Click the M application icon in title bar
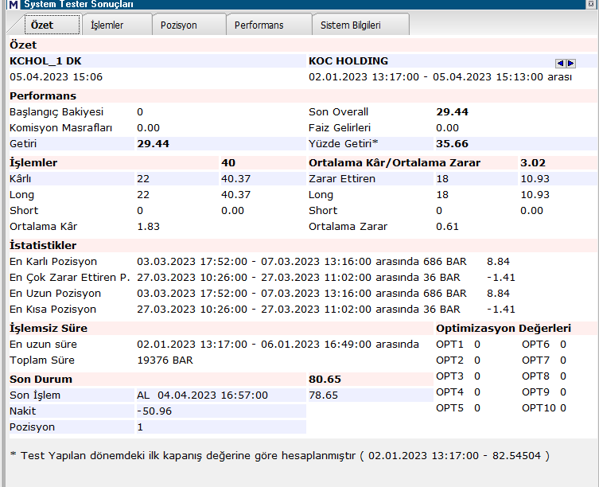The image size is (599, 487). tap(14, 5)
